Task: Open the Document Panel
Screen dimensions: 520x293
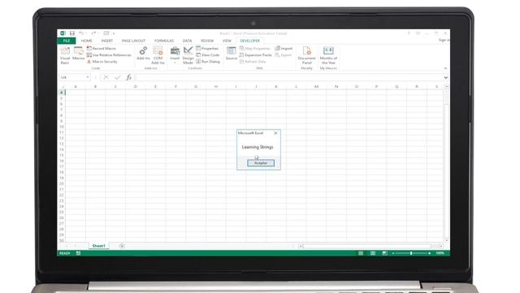Action: point(307,55)
